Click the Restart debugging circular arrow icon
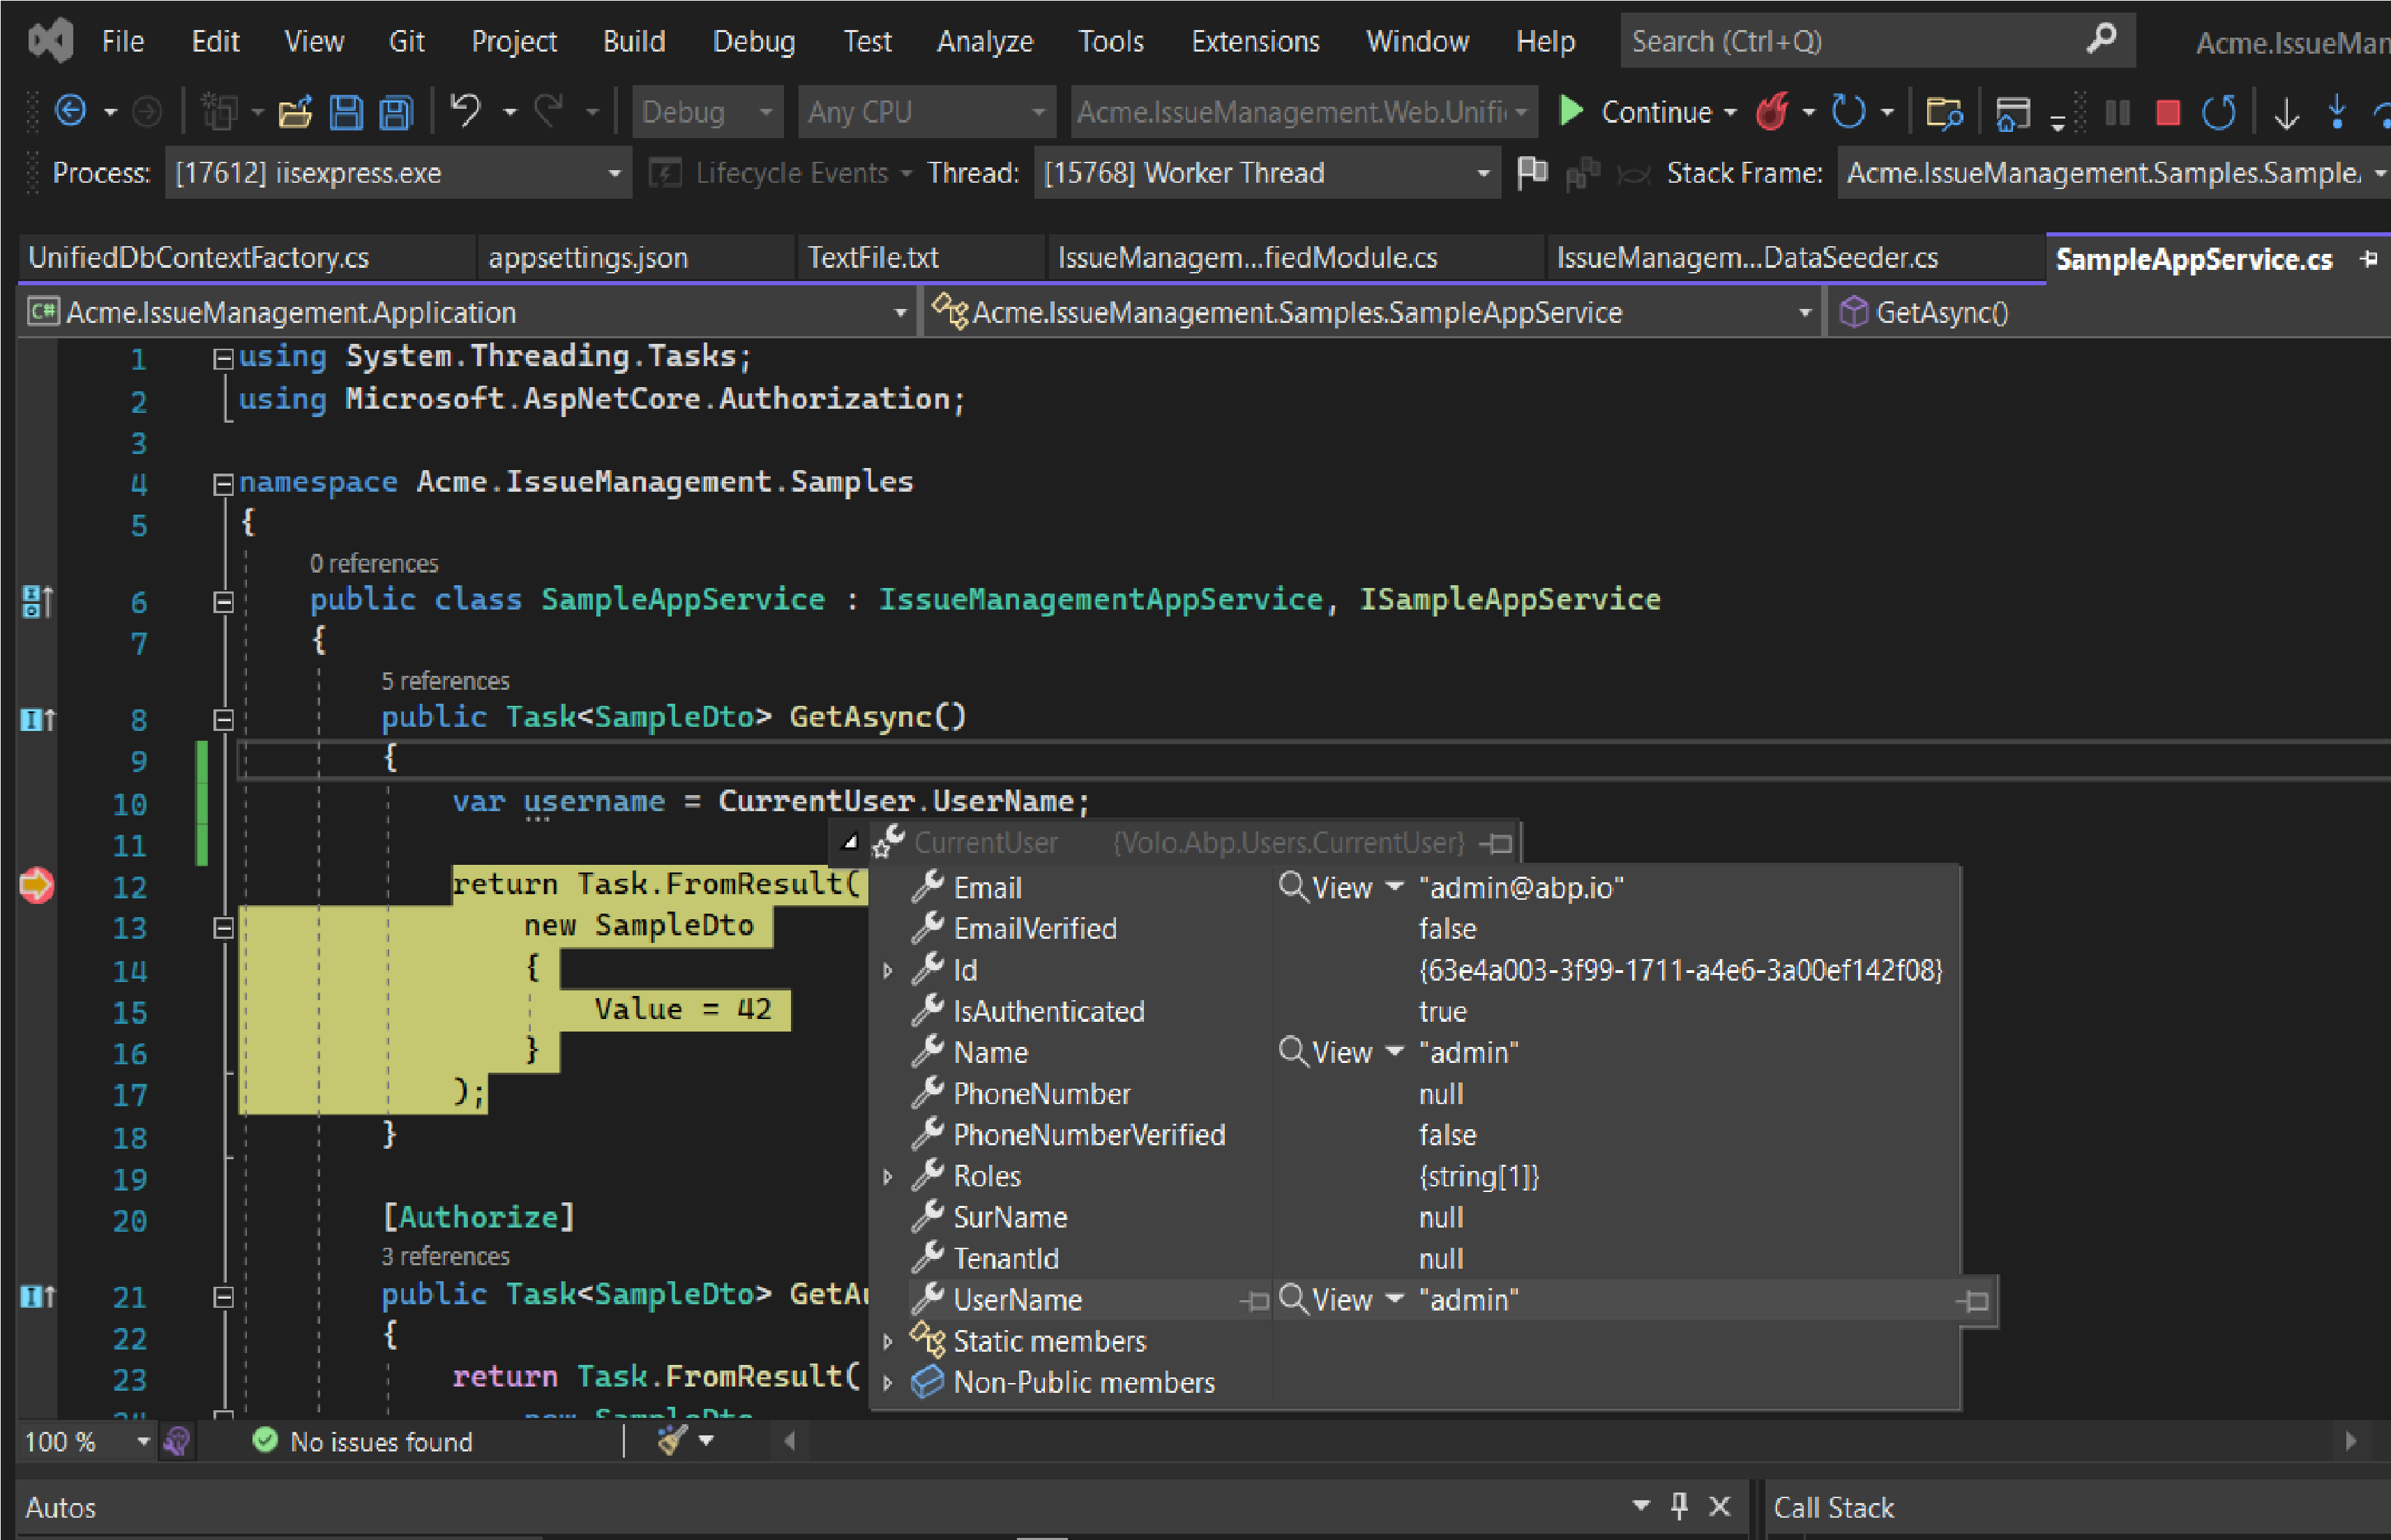The image size is (2391, 1540). point(2219,112)
